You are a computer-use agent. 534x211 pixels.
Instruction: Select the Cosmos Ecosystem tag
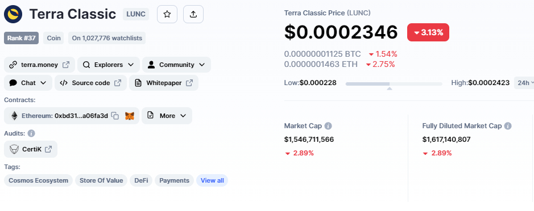tap(39, 180)
